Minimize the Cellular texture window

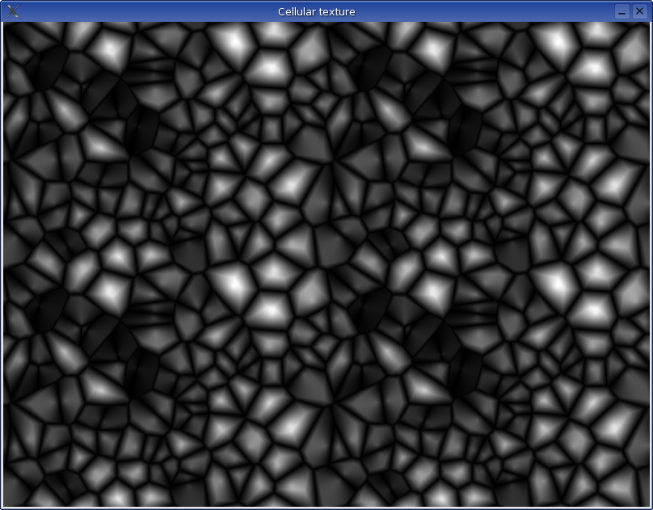[x=621, y=11]
